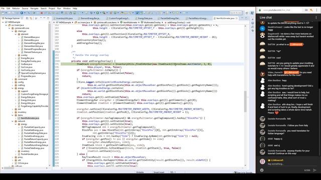Collapse the src/main/java source folder
321x180 pixels.
[x=6, y=25]
